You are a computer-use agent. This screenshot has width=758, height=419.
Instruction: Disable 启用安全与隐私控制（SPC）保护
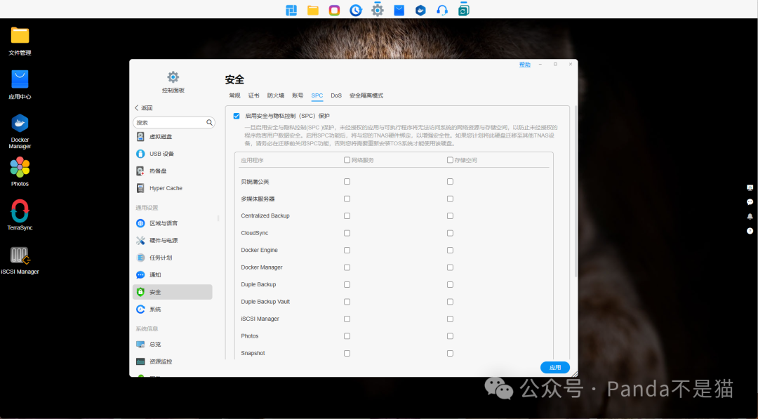[x=237, y=115]
